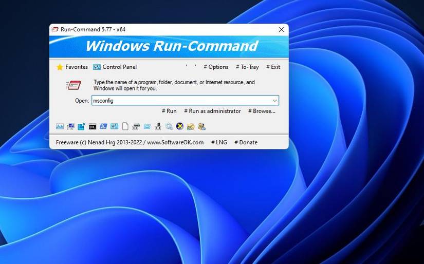The image size is (424, 264).
Task: Click the blue grid apps icon
Action: click(x=81, y=126)
